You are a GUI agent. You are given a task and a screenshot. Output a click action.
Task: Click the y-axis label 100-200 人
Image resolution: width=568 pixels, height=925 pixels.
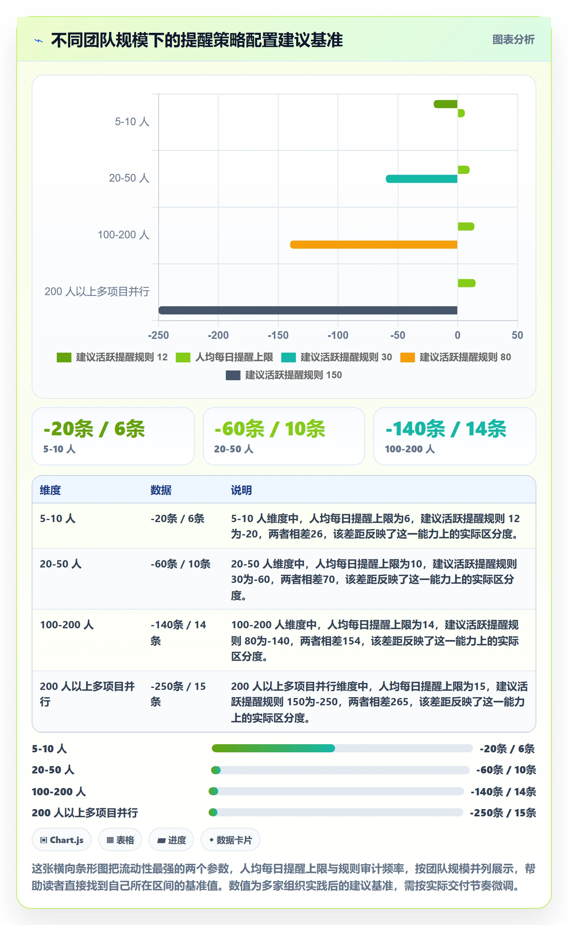124,235
